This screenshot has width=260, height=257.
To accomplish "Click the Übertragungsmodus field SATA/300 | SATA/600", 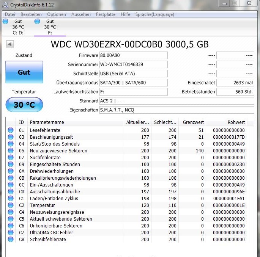I will pos(134,83).
